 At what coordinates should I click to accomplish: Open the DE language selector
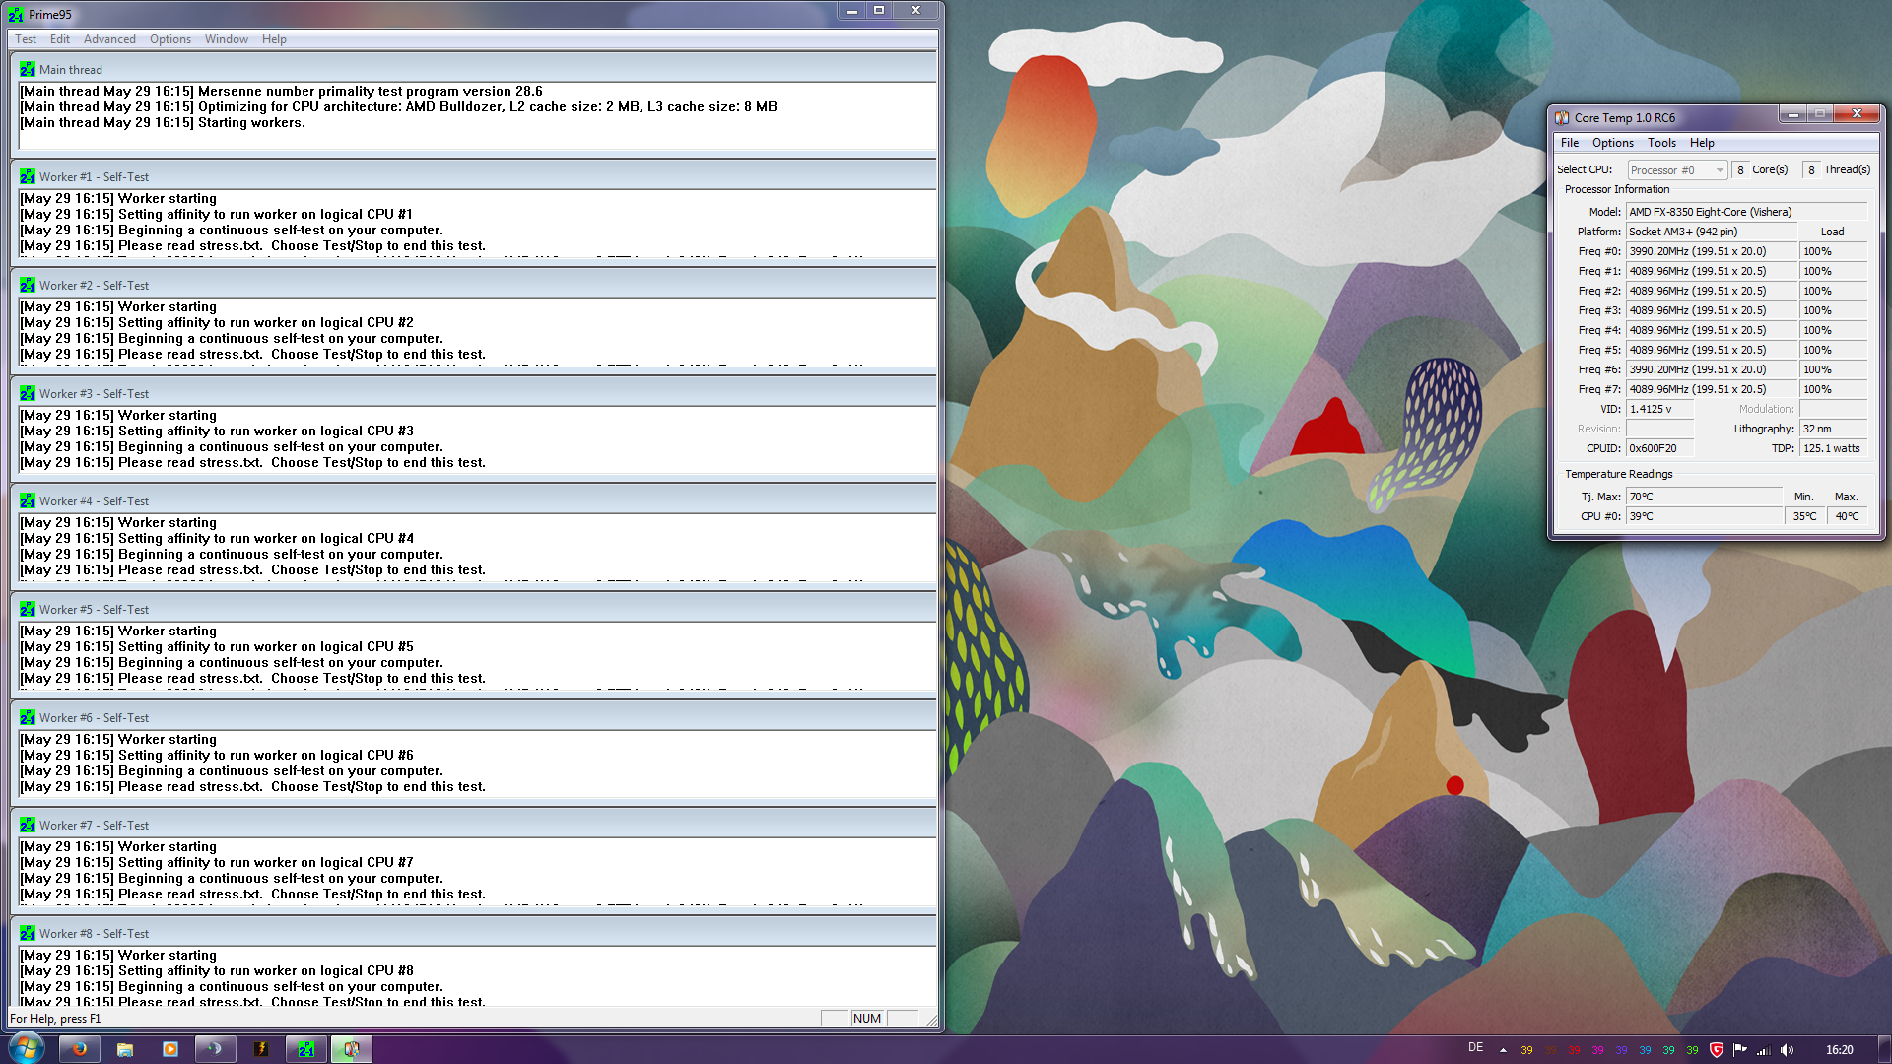tap(1475, 1048)
